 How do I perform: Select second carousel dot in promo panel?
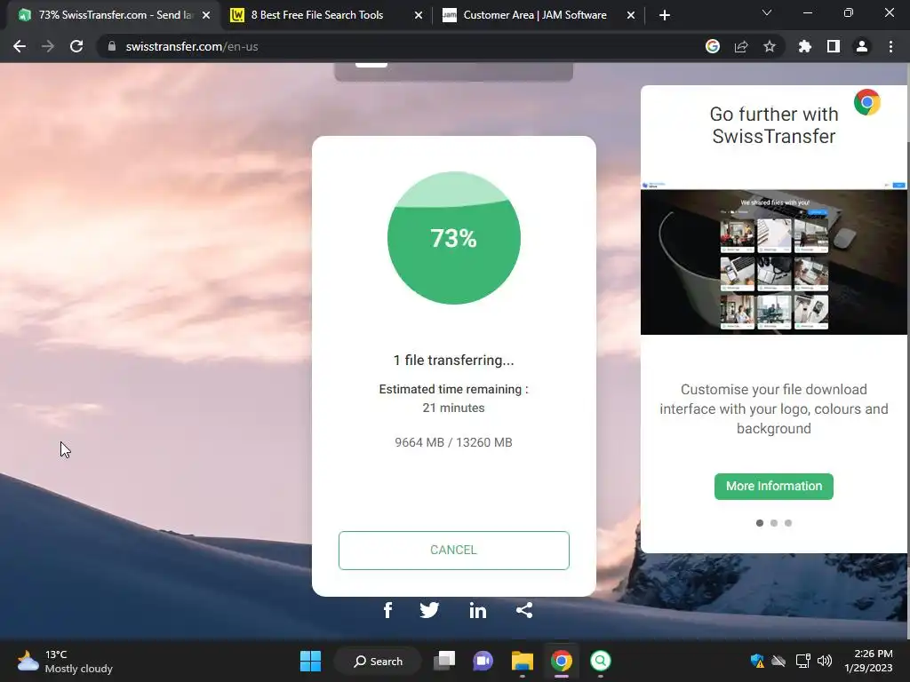[x=774, y=523]
